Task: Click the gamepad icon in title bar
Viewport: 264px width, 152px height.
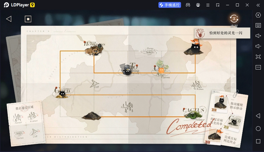Action: click(x=188, y=5)
